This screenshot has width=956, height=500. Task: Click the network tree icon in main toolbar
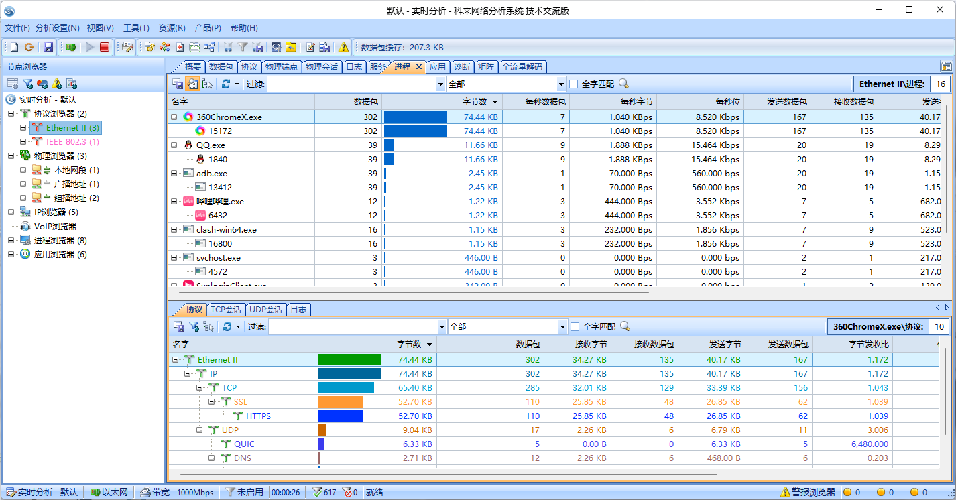(x=210, y=47)
